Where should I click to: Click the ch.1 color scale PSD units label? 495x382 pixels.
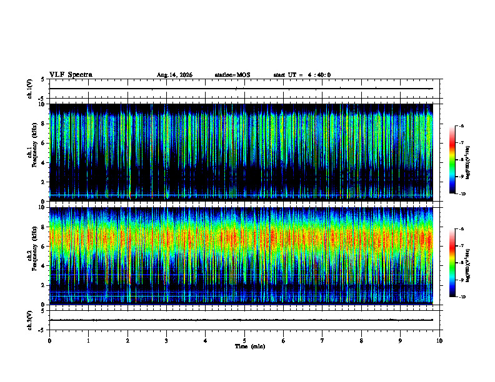point(468,162)
